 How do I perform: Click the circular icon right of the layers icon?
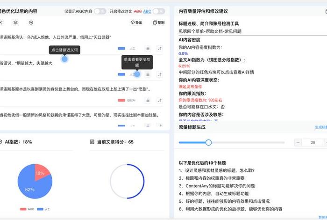coord(31,22)
